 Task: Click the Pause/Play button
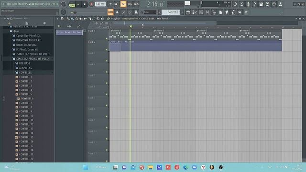point(78,4)
